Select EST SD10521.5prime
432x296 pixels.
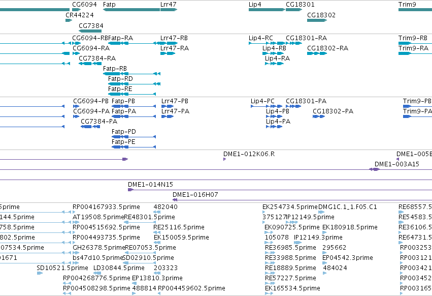40,273
